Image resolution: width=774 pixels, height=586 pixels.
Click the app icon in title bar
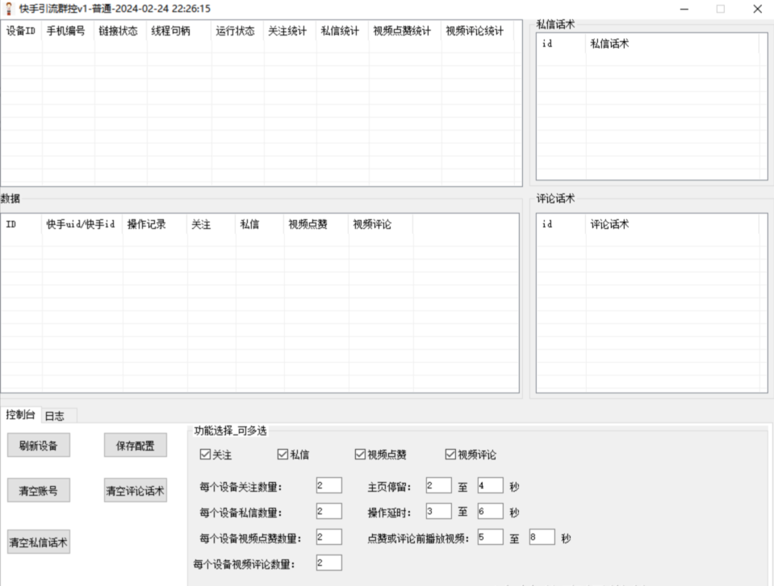(9, 9)
